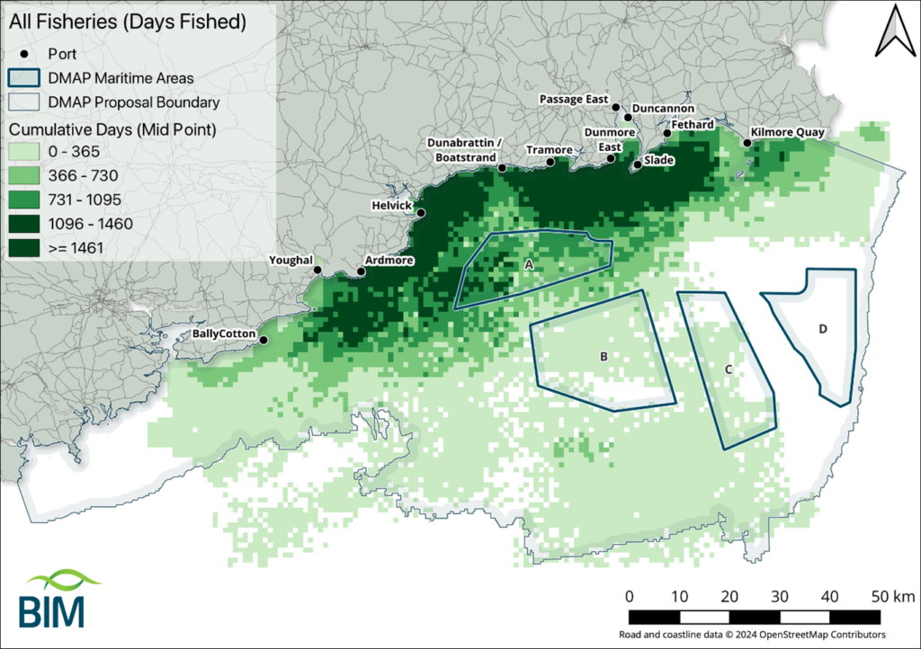Select the Tramore port marker
The image size is (921, 649).
point(550,162)
